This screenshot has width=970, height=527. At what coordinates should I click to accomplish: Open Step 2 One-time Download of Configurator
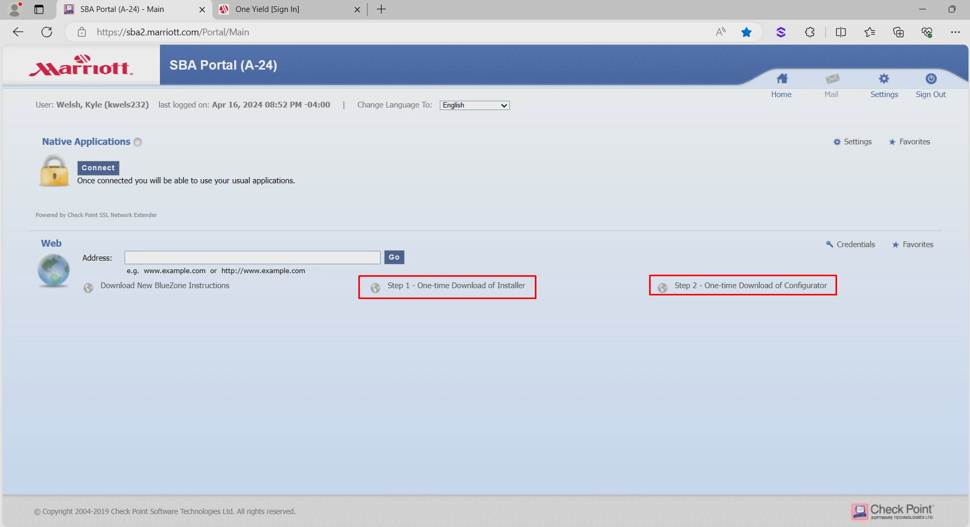(750, 286)
